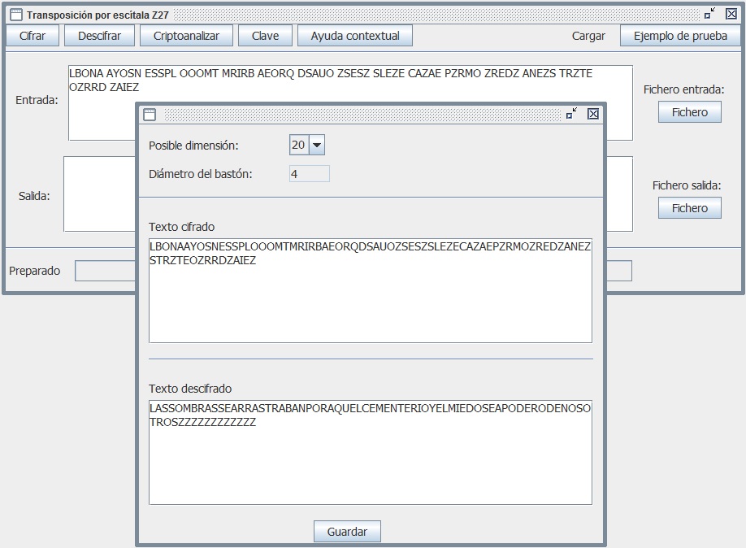Click inside the Texto descifrado text area
The image size is (746, 548).
click(x=370, y=463)
